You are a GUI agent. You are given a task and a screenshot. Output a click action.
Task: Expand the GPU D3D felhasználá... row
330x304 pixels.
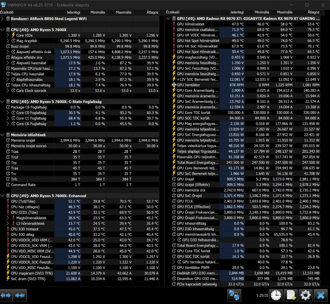pyautogui.click(x=174, y=240)
